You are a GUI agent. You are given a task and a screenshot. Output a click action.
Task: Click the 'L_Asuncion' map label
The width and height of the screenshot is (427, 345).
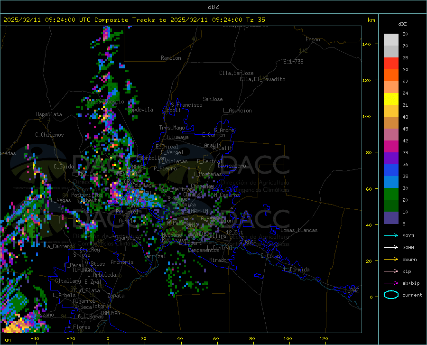[x=237, y=111]
